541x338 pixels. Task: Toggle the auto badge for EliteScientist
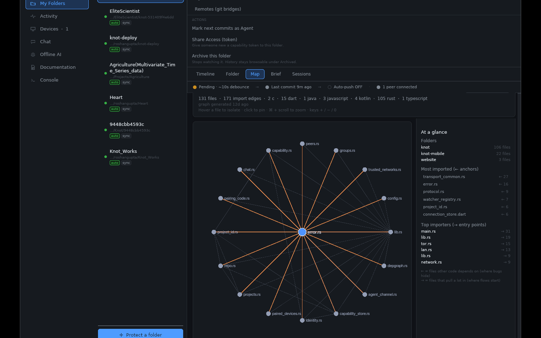pyautogui.click(x=115, y=23)
